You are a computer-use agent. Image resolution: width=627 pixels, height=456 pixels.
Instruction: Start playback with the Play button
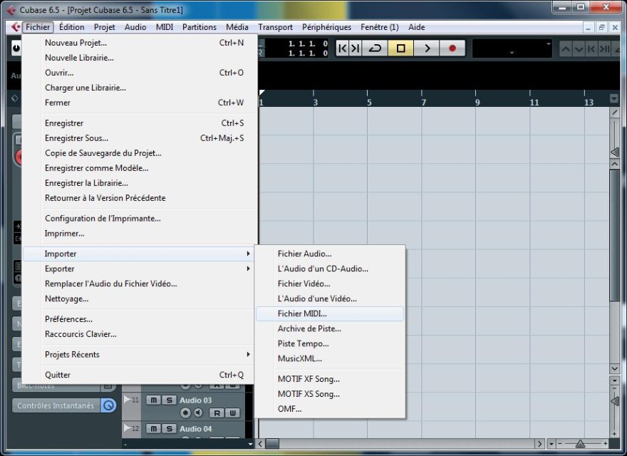coord(427,48)
